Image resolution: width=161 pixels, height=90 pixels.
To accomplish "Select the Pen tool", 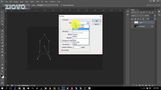I will tap(2, 55).
